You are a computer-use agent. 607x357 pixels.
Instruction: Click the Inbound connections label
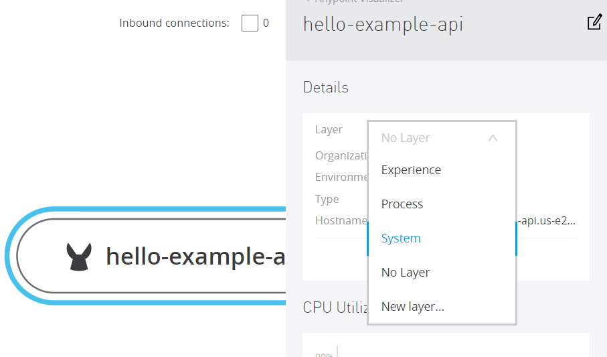coord(174,23)
